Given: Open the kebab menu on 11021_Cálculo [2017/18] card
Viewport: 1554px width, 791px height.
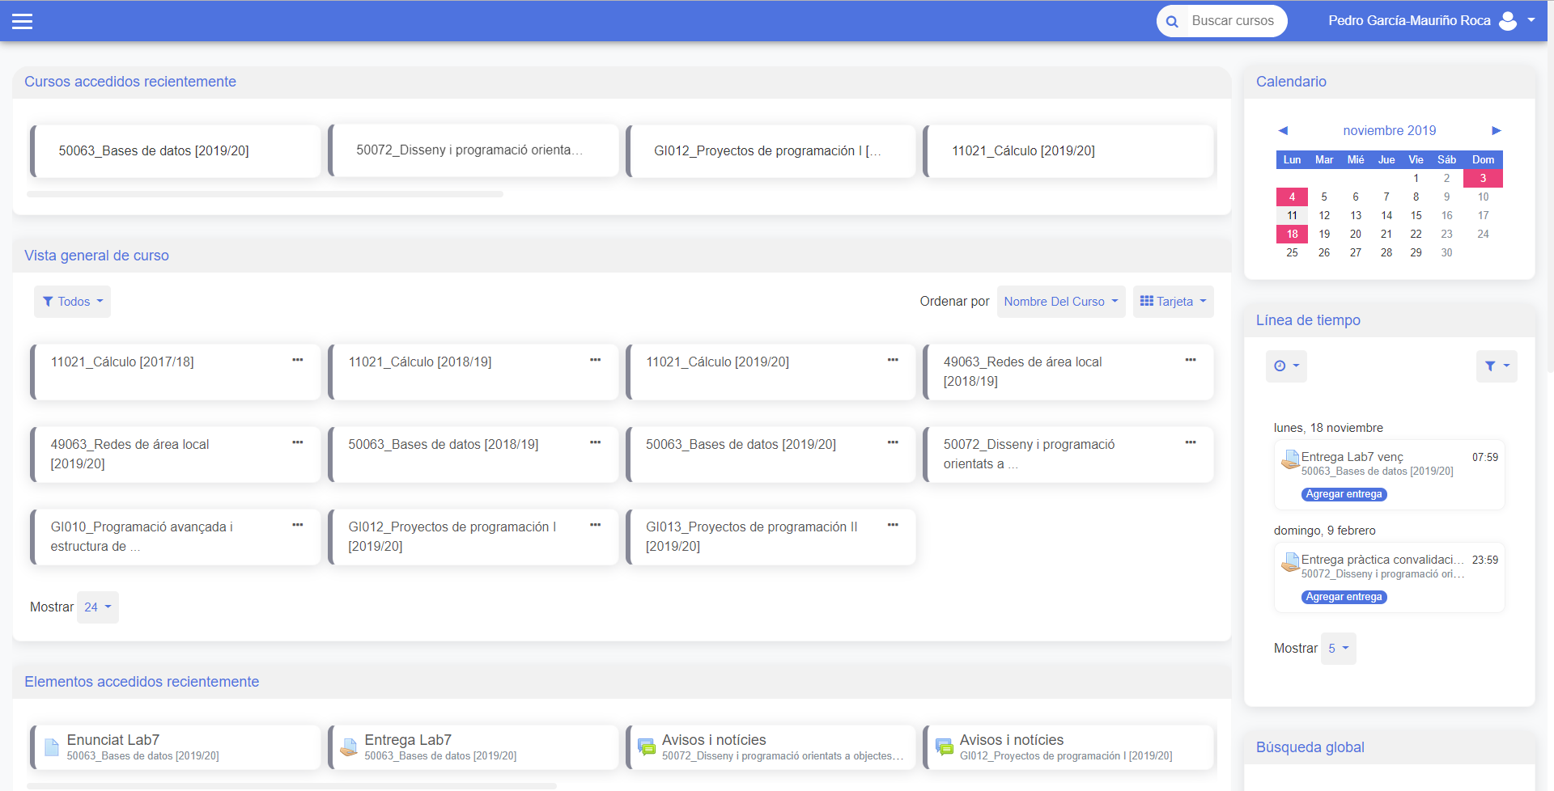Looking at the screenshot, I should (297, 360).
